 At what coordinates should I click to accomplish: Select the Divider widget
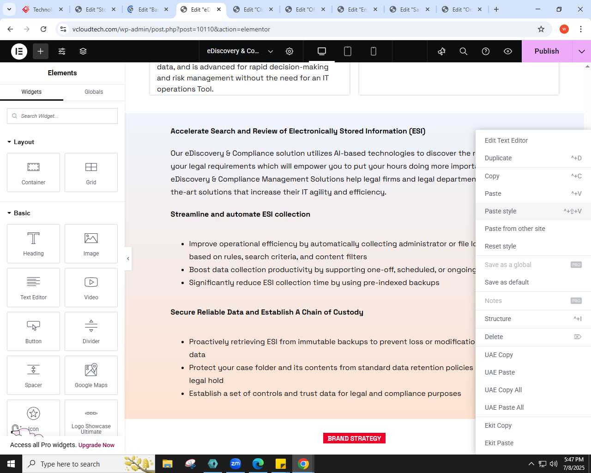(x=91, y=331)
